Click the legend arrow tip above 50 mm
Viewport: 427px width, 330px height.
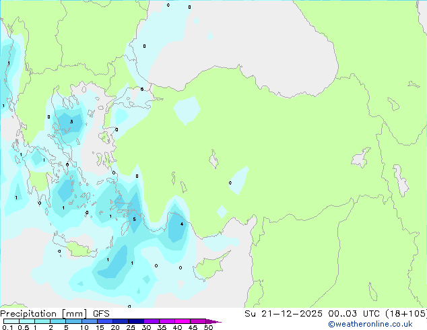pyautogui.click(x=213, y=321)
